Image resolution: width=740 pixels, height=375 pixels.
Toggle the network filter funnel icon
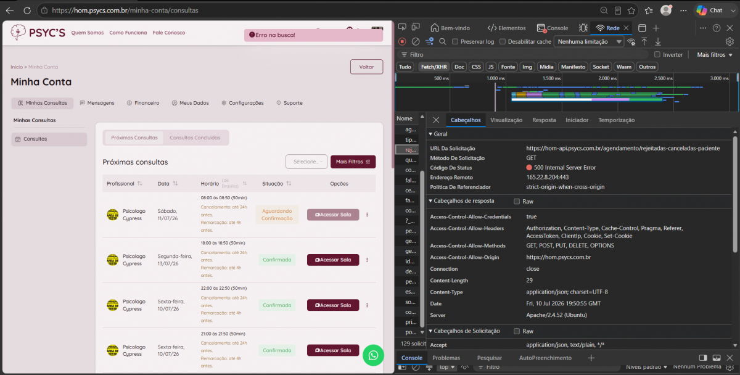pyautogui.click(x=430, y=41)
